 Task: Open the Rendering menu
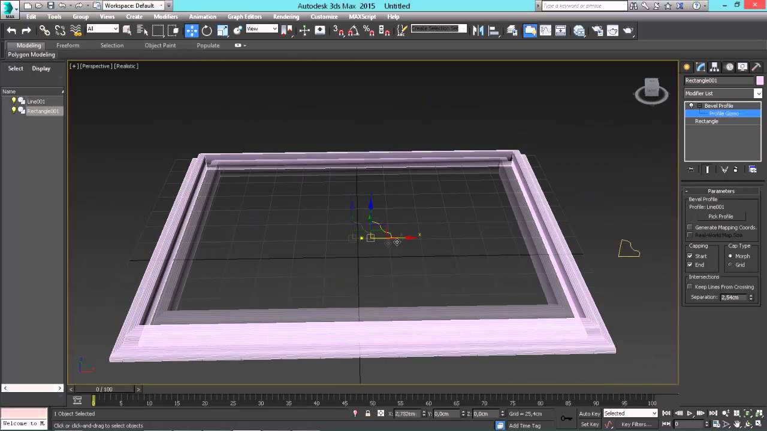pyautogui.click(x=286, y=17)
